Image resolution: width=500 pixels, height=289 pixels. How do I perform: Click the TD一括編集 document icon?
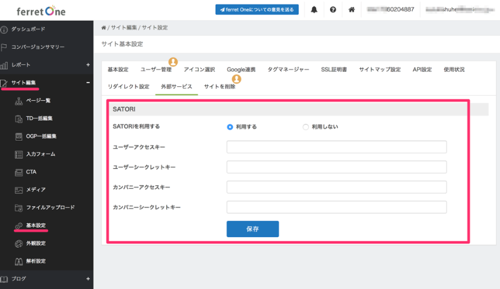[x=19, y=119]
